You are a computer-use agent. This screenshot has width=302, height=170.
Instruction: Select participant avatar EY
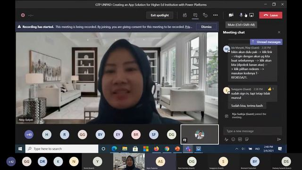tap(118, 135)
